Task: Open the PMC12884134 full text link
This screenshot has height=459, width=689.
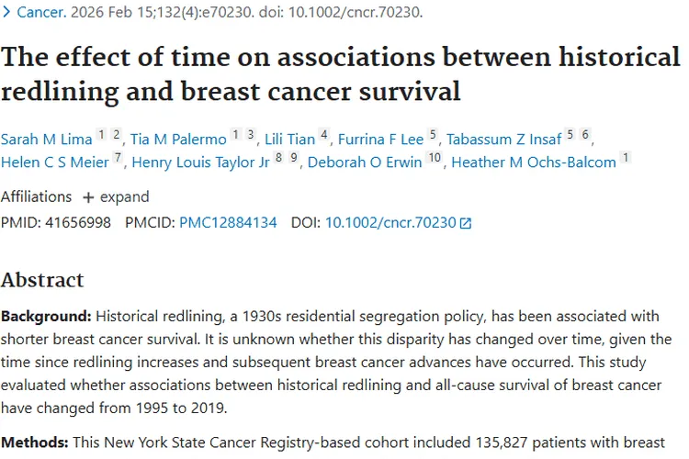Action: [228, 222]
